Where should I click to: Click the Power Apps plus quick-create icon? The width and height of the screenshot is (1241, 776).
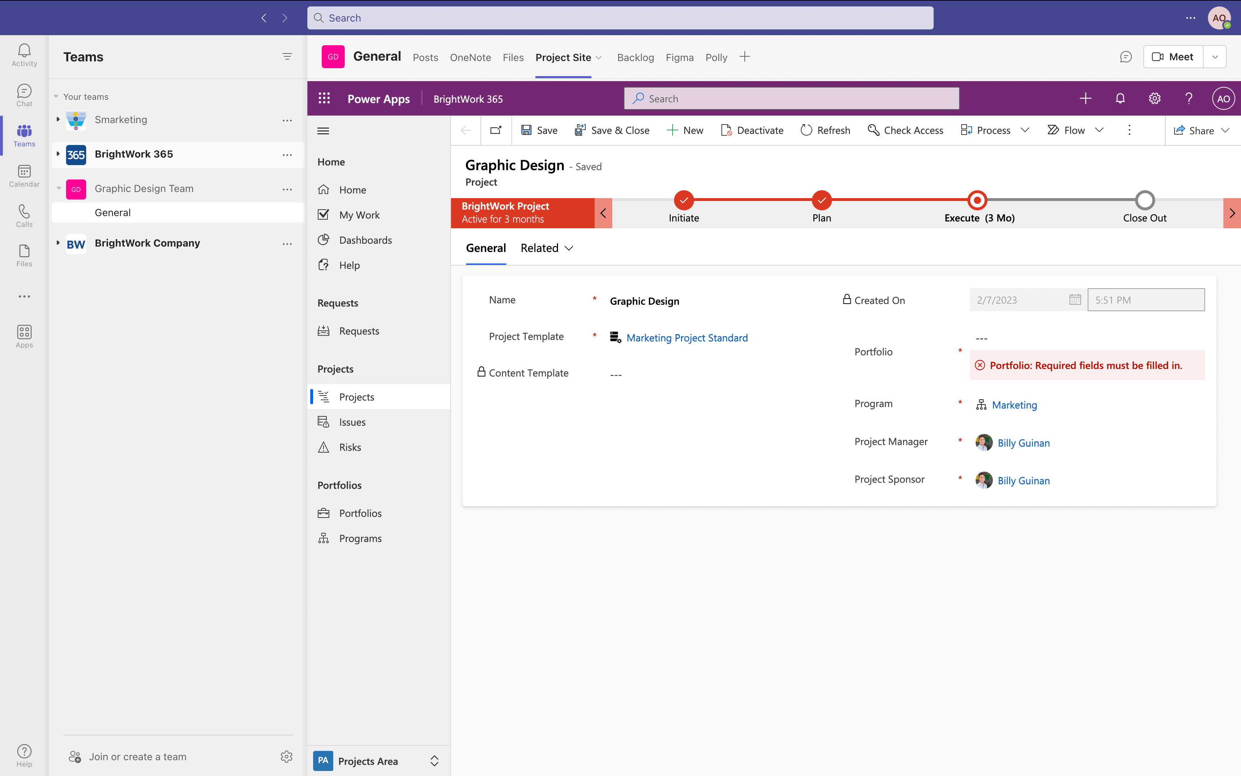pyautogui.click(x=1086, y=99)
